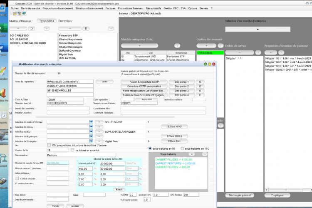Remove a lot with Marchés entreprises minus button
Image resolution: width=312 pixels, height=208 pixels.
click(177, 46)
